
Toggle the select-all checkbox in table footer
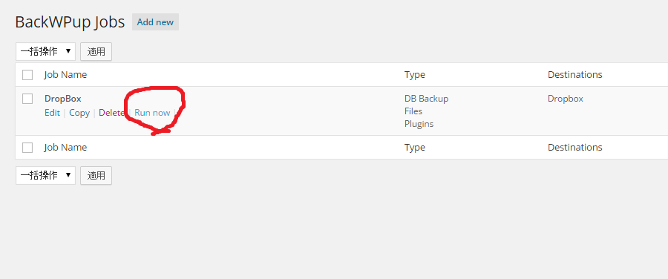click(x=27, y=148)
